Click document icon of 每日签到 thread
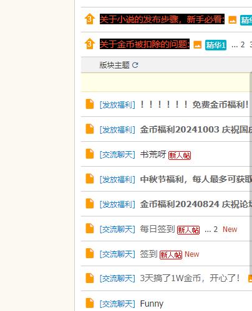252x311 pixels. click(90, 228)
